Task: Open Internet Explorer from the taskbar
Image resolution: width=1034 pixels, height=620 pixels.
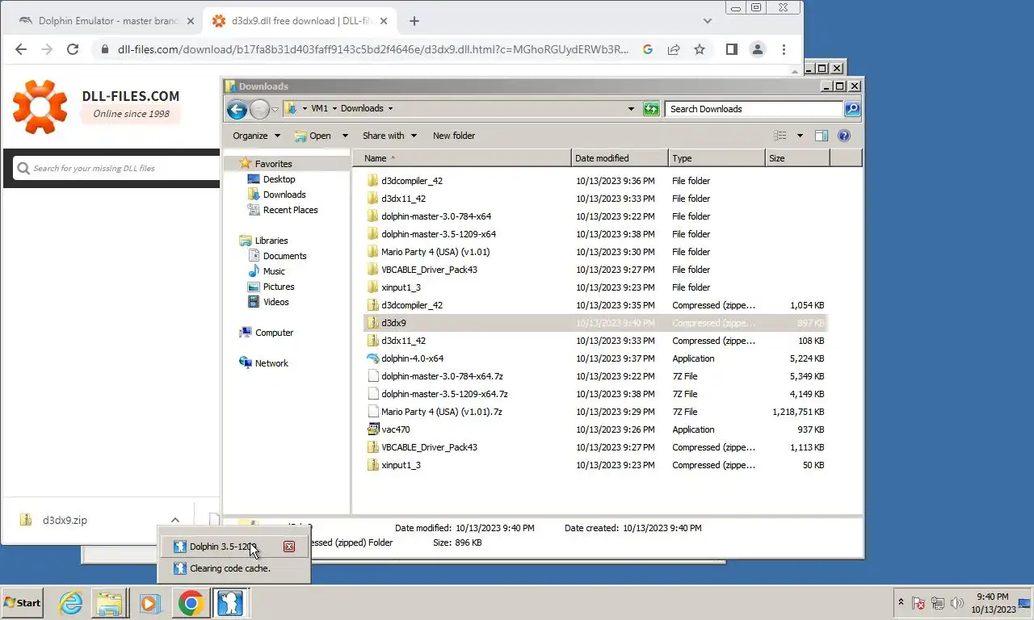Action: (71, 603)
